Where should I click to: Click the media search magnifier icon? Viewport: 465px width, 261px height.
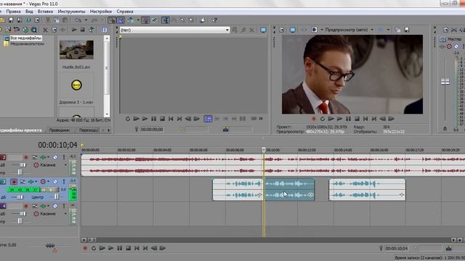click(x=34, y=30)
